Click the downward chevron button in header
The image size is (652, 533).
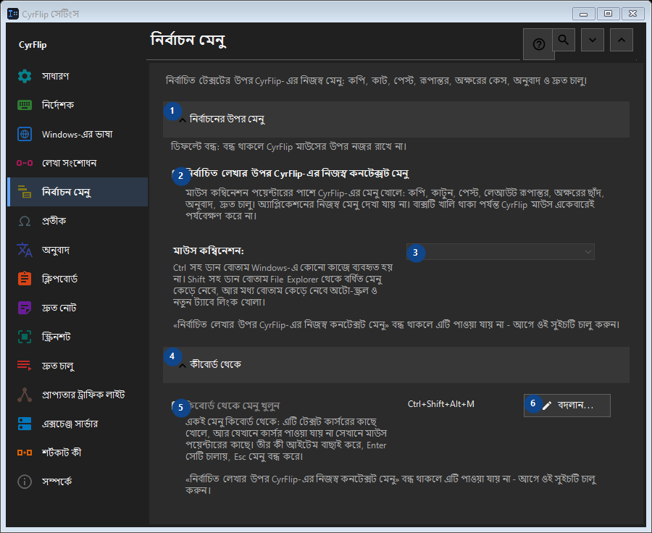[593, 40]
